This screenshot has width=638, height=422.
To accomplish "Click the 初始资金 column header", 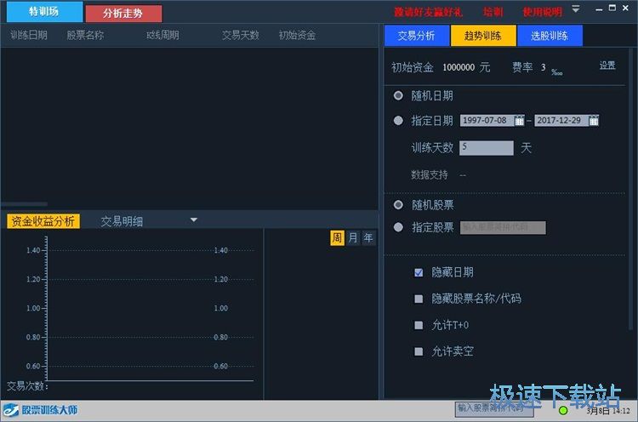I will (297, 36).
